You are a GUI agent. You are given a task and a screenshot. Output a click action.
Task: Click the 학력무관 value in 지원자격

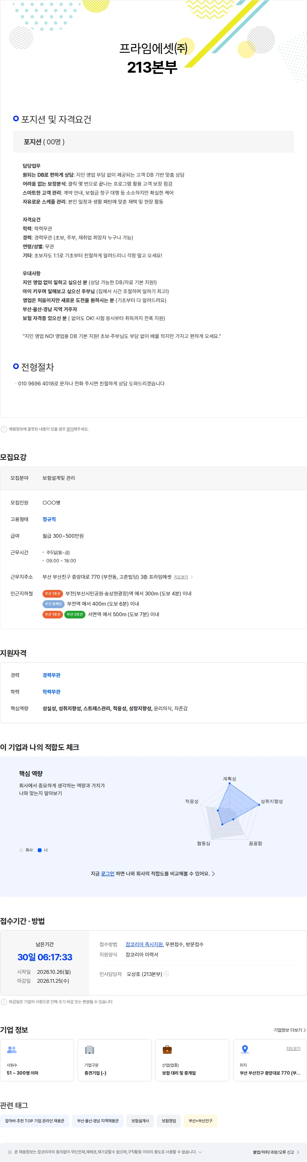[51, 691]
